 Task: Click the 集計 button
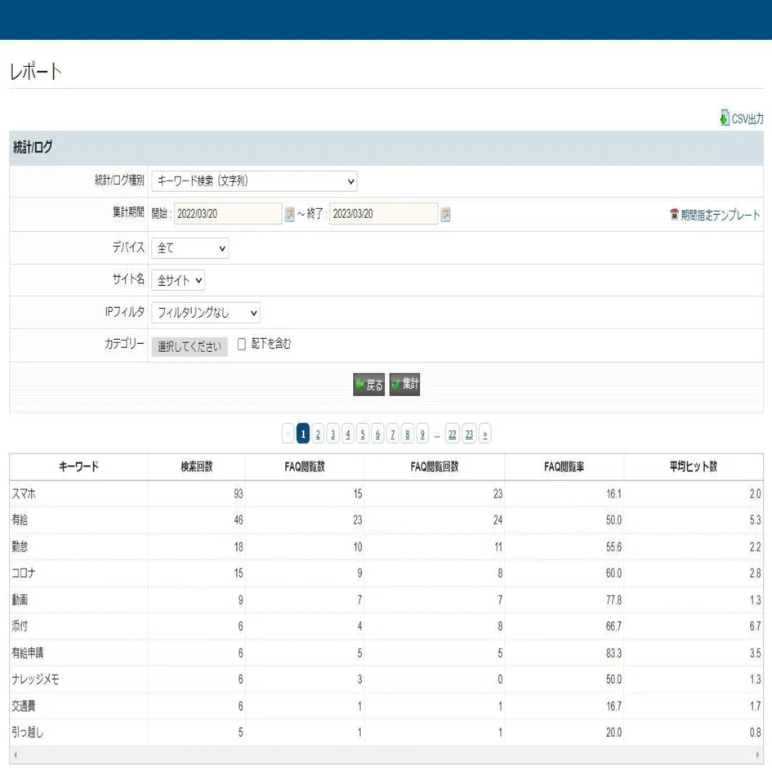[x=404, y=385]
